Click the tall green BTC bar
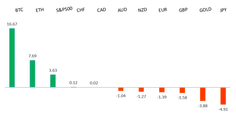This screenshot has width=236, height=127. tap(12, 58)
